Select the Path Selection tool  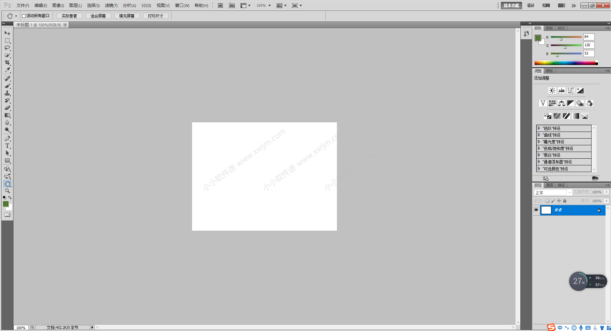point(7,153)
